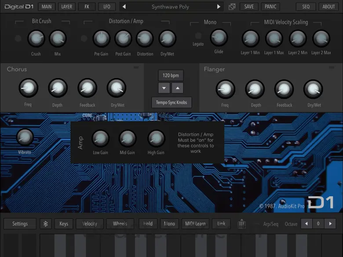Toggle the Distortion / Amp power LED
The image size is (343, 257).
(x=84, y=39)
